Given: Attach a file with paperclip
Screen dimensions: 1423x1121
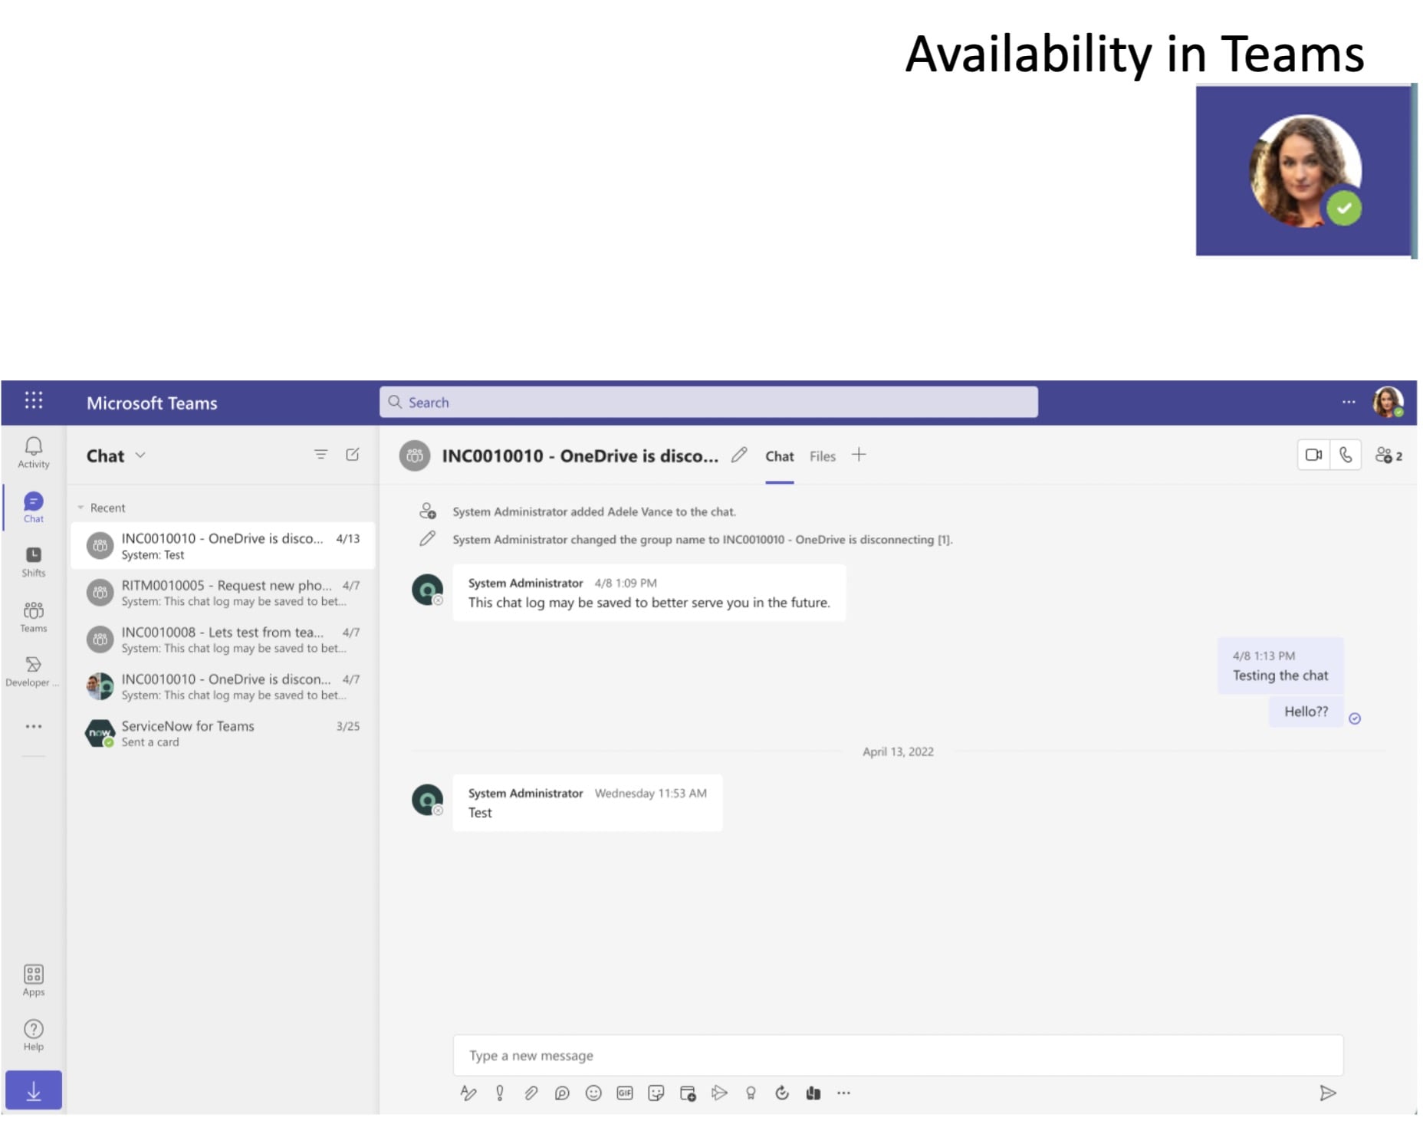Looking at the screenshot, I should pos(531,1093).
